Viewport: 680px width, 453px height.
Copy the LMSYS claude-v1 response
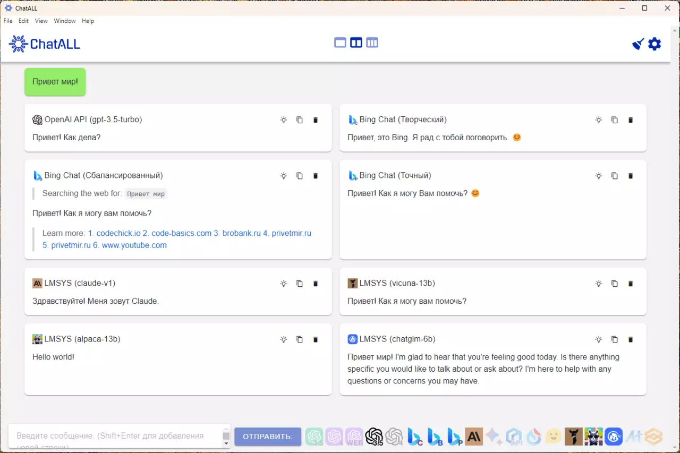(x=300, y=284)
